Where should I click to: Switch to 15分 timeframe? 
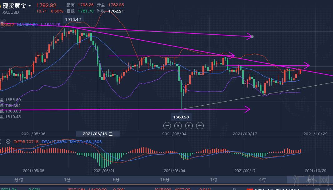point(165,180)
